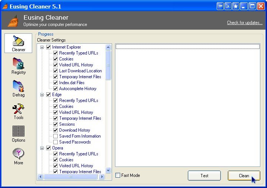Click the tree's scroll up arrow

pyautogui.click(x=108, y=47)
